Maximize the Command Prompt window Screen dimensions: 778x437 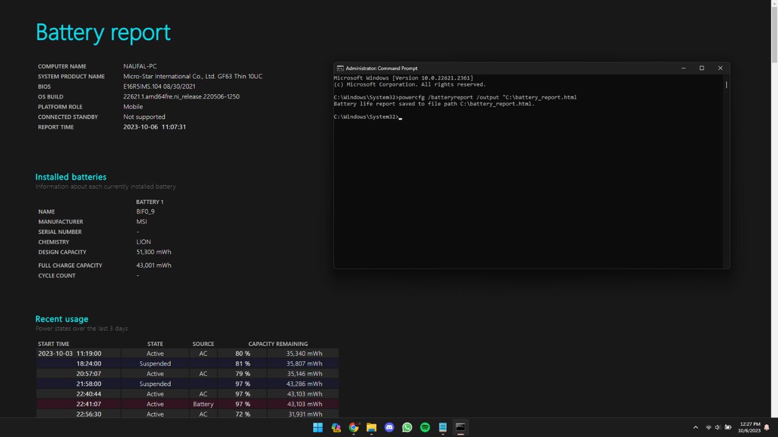(x=701, y=68)
